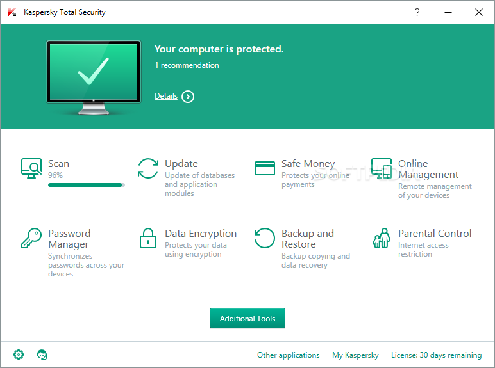This screenshot has height=368, width=495.
Task: Click the protected computer monitor image
Action: [x=94, y=77]
